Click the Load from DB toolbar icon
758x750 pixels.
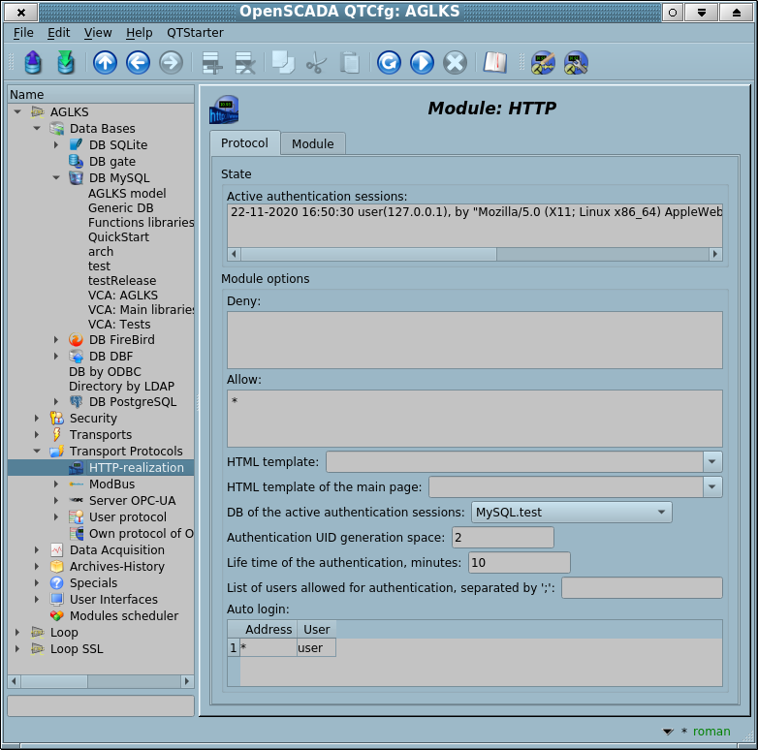(x=34, y=63)
